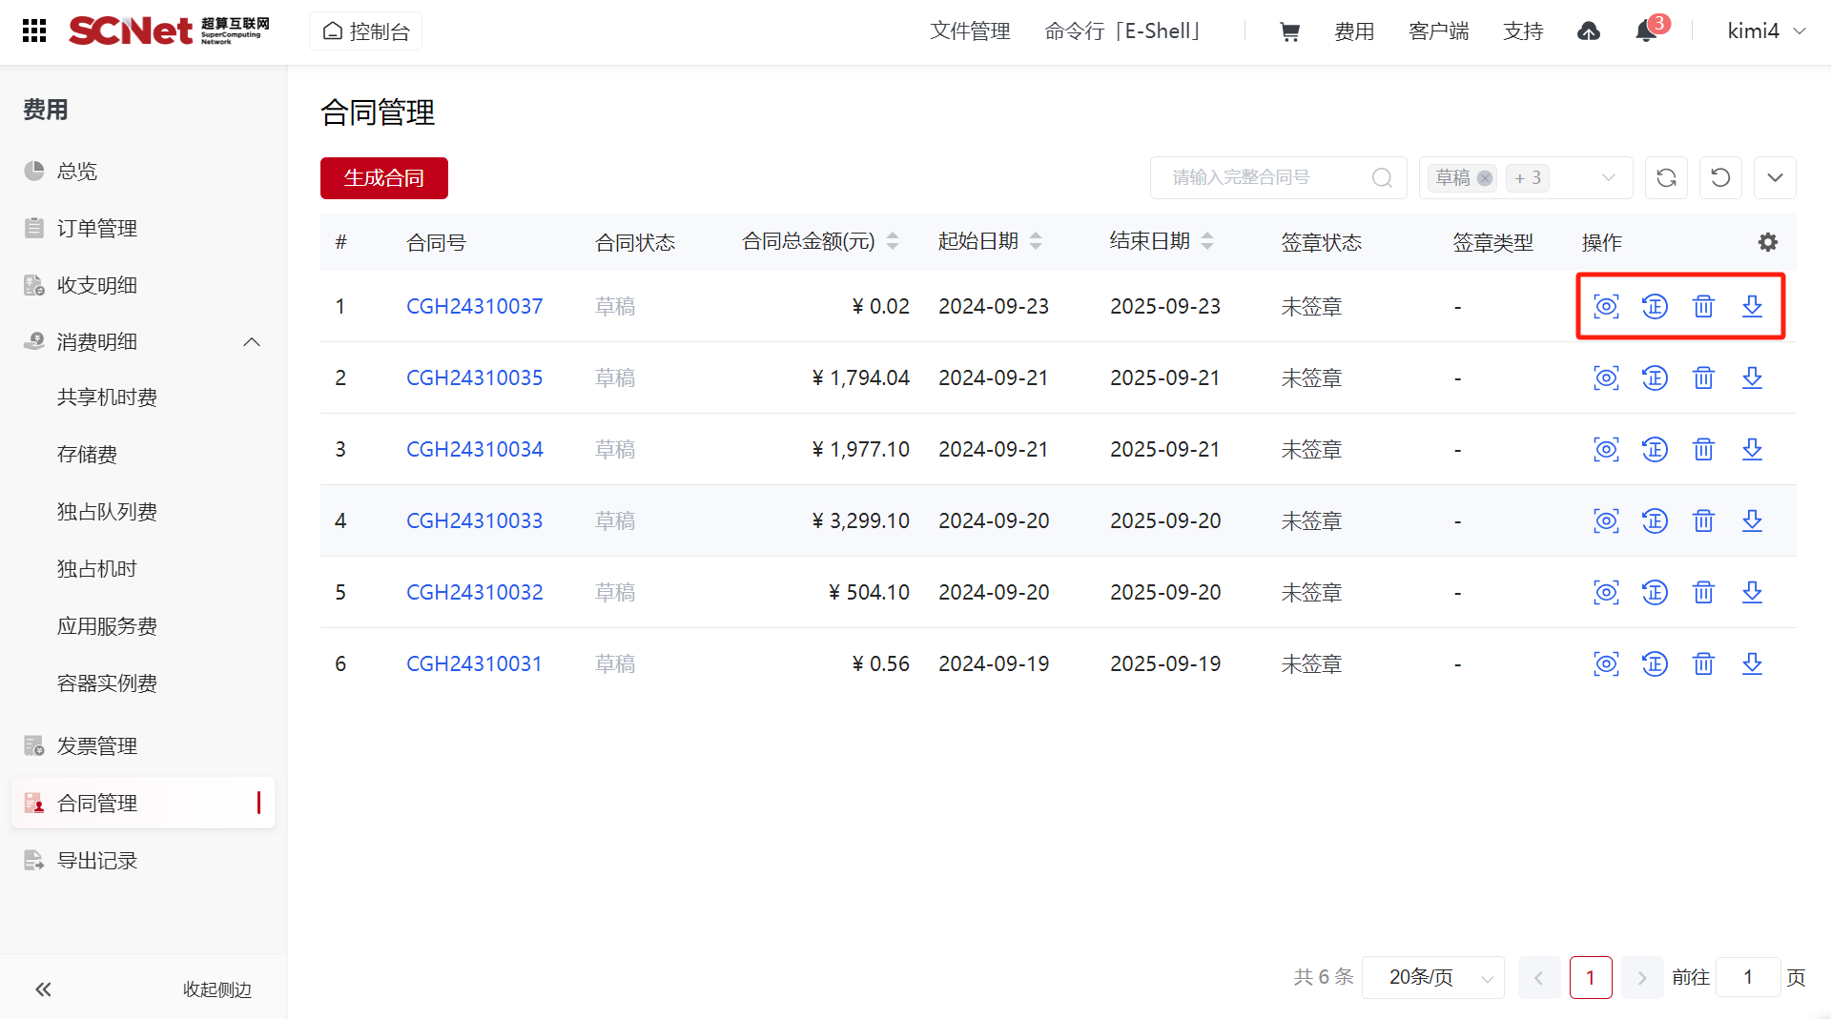Screen dimensions: 1831x1019
Task: Remove the 草稿 filter tag
Action: 1485,178
